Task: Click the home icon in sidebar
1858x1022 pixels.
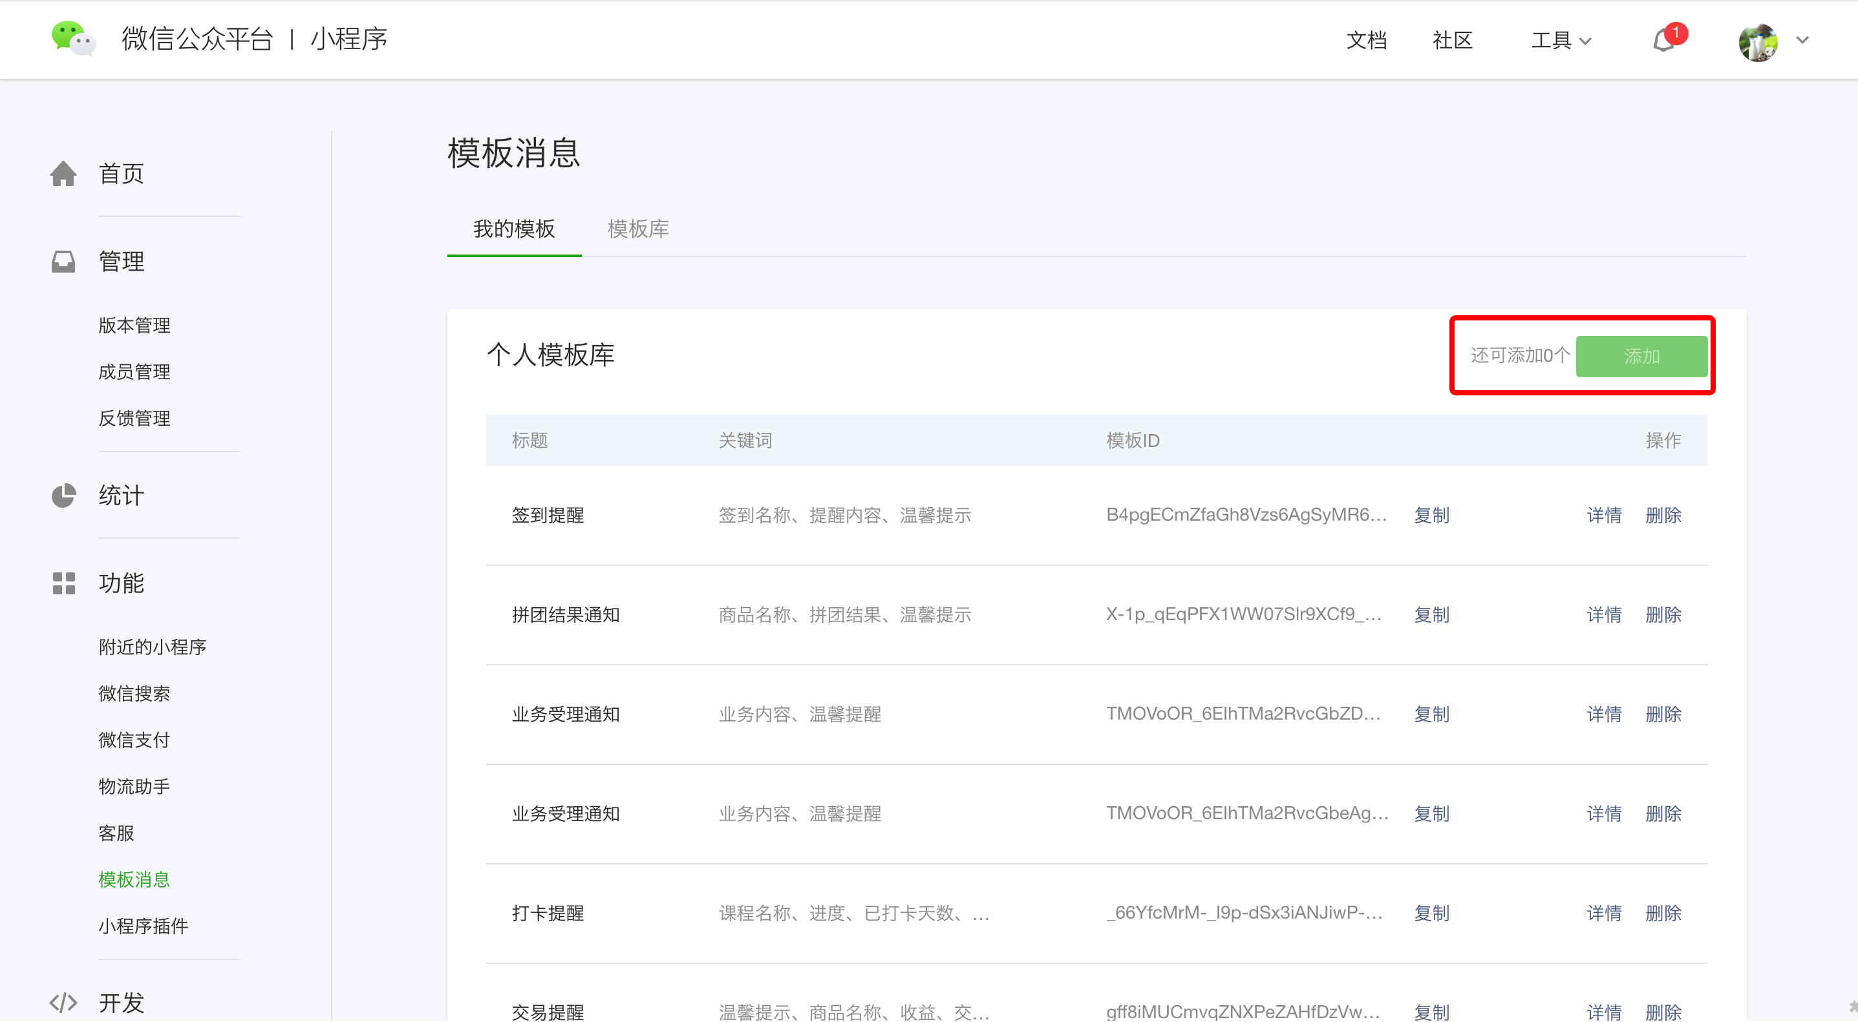Action: (63, 174)
